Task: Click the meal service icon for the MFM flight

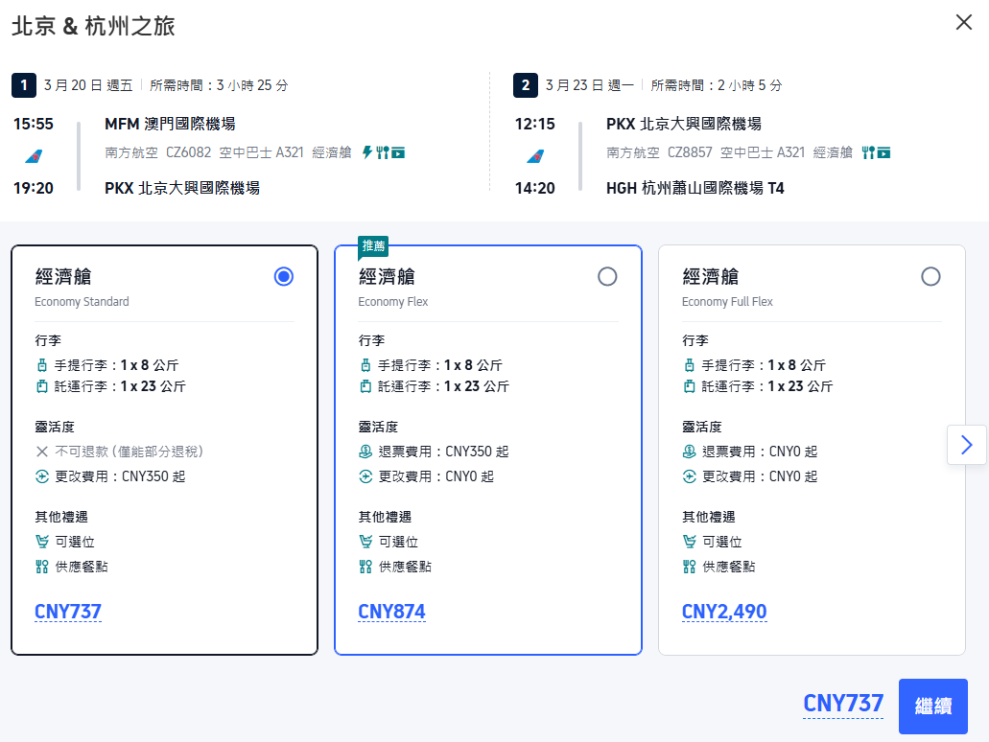Action: pyautogui.click(x=382, y=151)
